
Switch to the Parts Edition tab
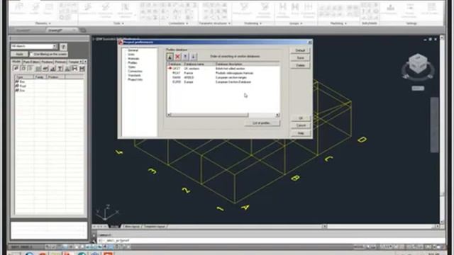pos(31,62)
